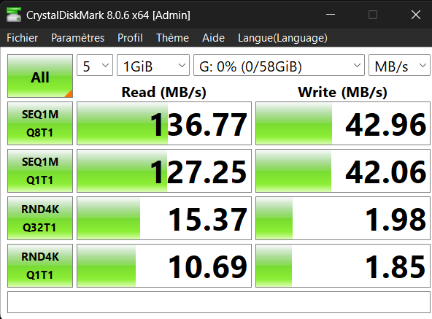Click the CrystalDiskMark app icon in title bar
The height and width of the screenshot is (319, 432).
[14, 15]
